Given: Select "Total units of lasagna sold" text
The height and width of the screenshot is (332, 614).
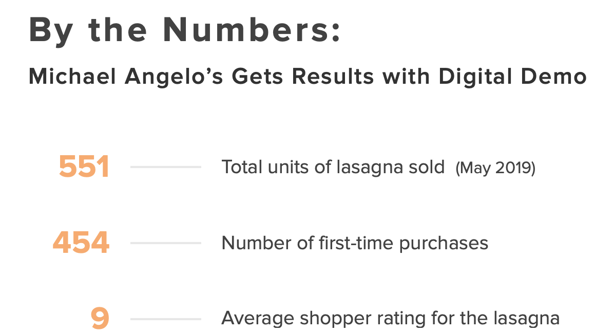Looking at the screenshot, I should pos(333,167).
